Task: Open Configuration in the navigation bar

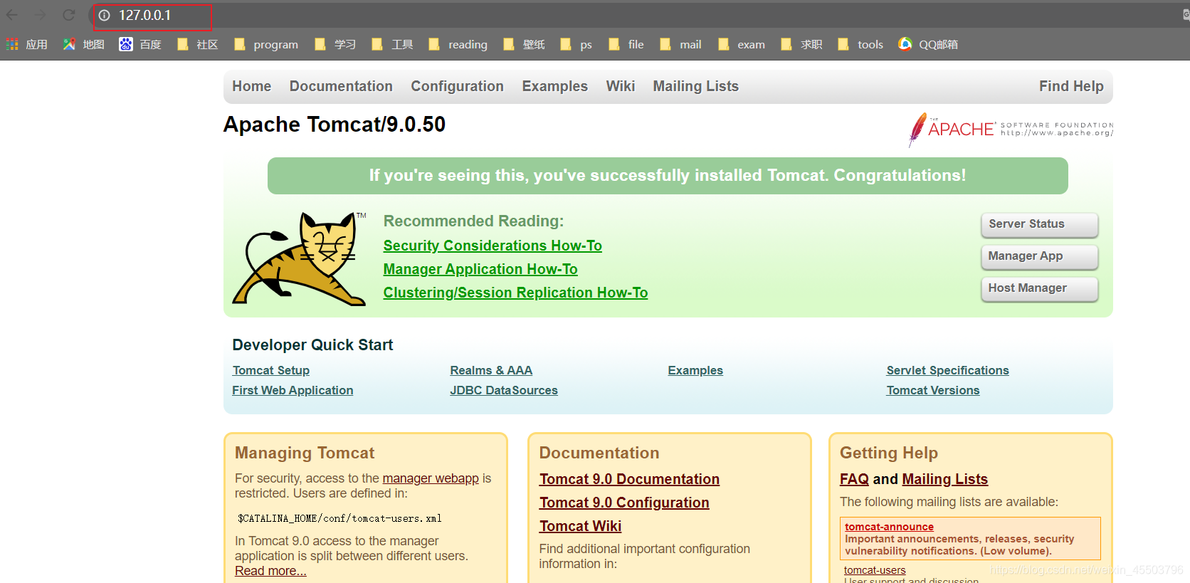Action: point(457,86)
